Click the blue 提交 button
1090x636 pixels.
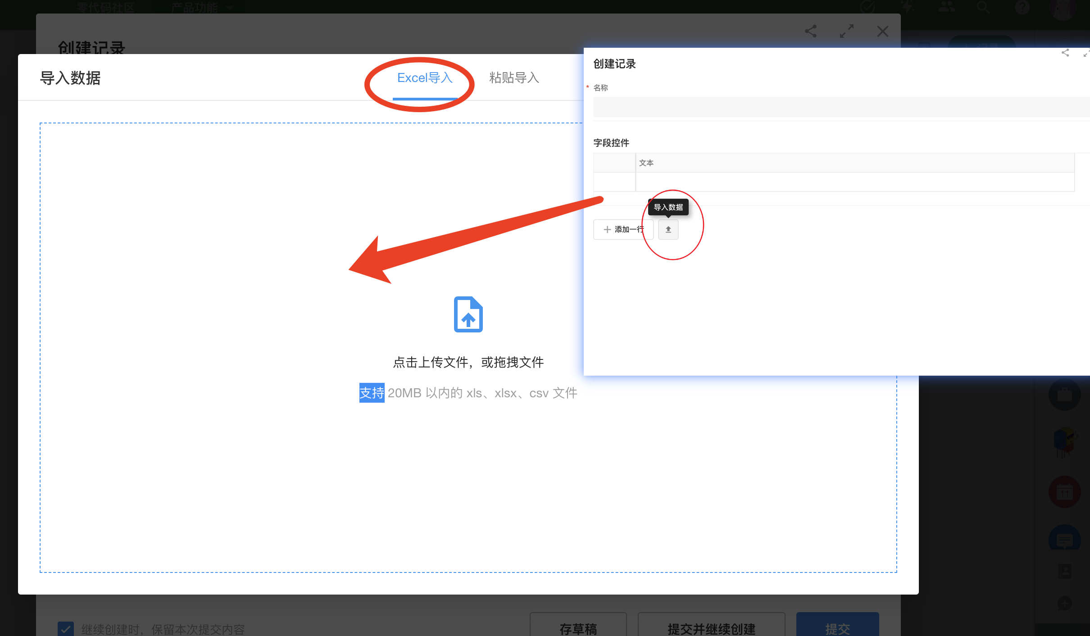click(x=837, y=628)
